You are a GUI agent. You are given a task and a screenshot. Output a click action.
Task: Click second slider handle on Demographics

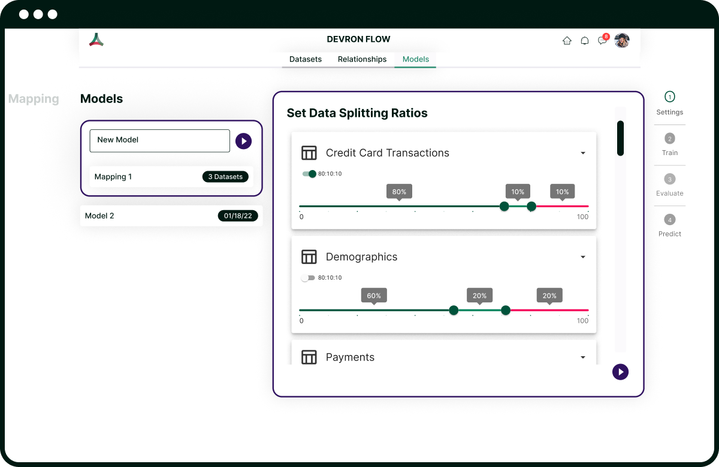pyautogui.click(x=506, y=310)
